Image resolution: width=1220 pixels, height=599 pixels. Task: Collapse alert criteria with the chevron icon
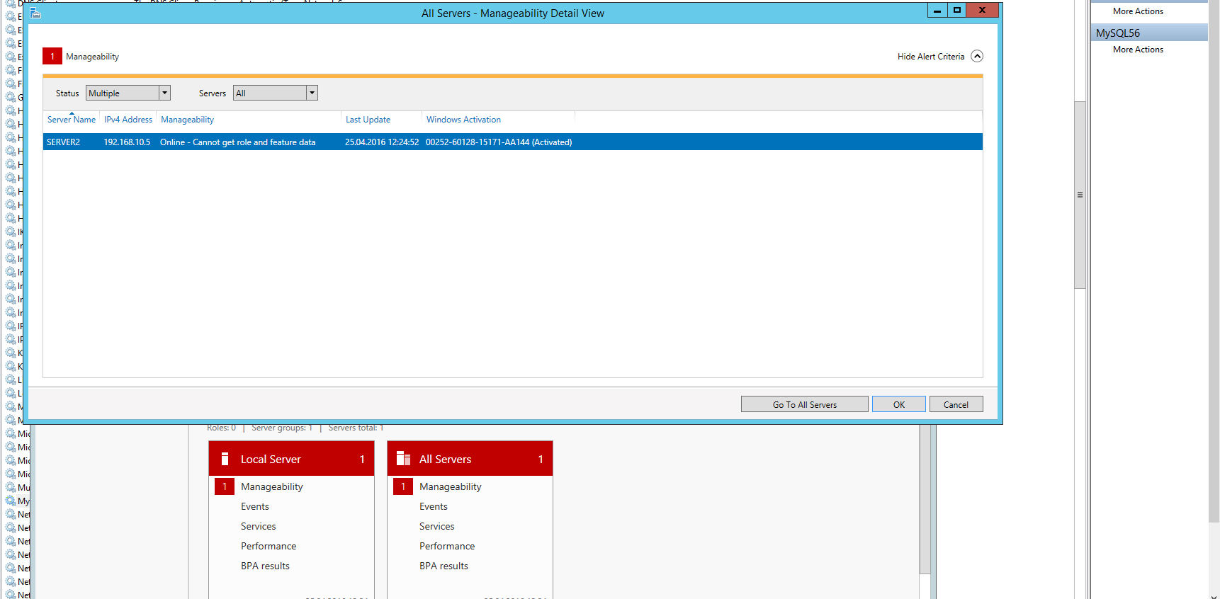tap(977, 57)
